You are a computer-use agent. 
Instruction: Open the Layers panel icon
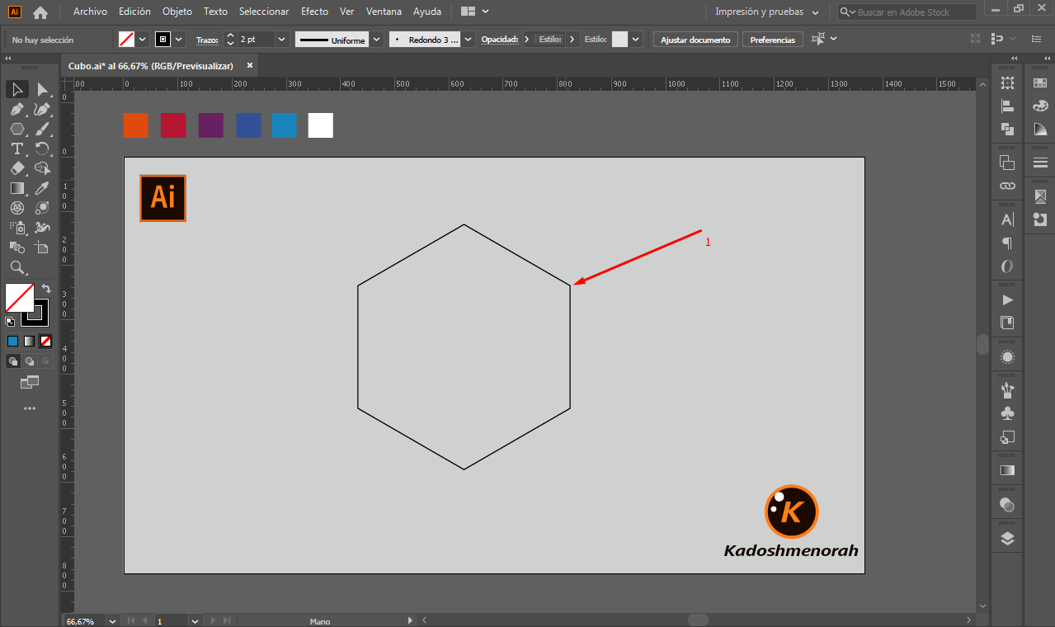coord(1007,539)
